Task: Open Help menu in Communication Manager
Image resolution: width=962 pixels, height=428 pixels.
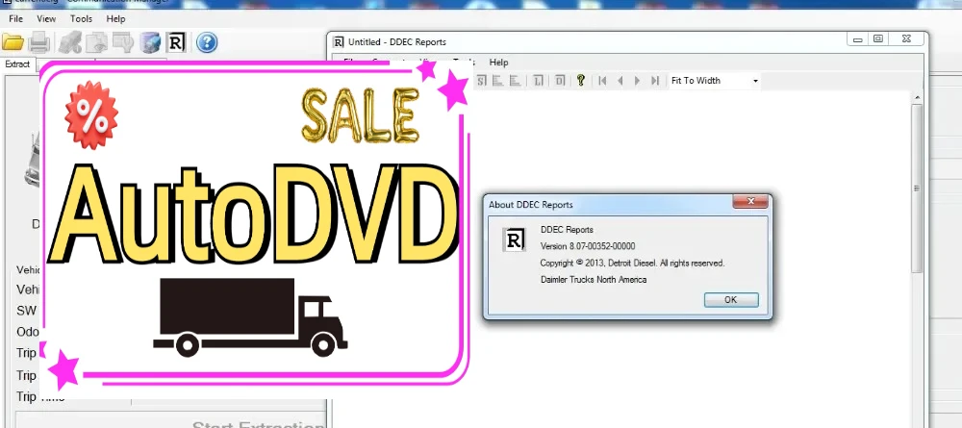Action: pyautogui.click(x=115, y=19)
